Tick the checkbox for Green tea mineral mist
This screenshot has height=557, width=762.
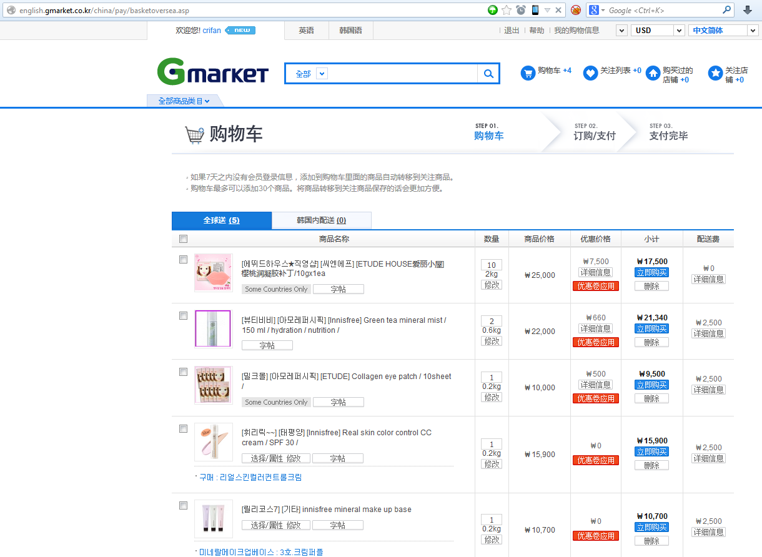coord(183,315)
